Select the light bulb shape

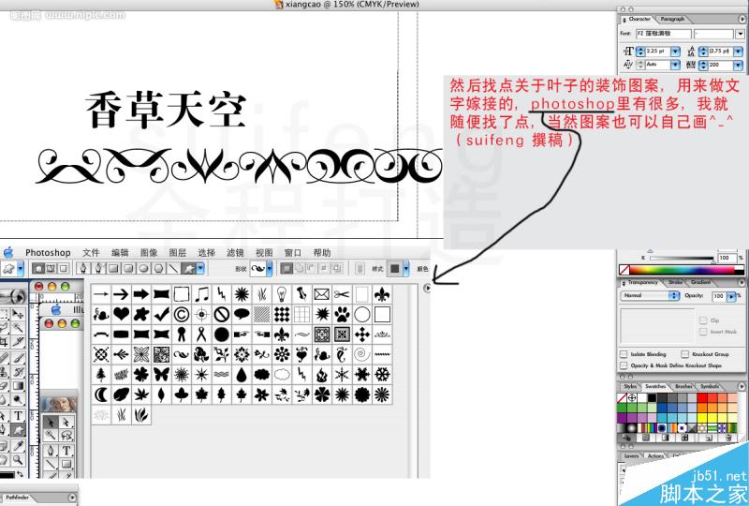[x=282, y=294]
